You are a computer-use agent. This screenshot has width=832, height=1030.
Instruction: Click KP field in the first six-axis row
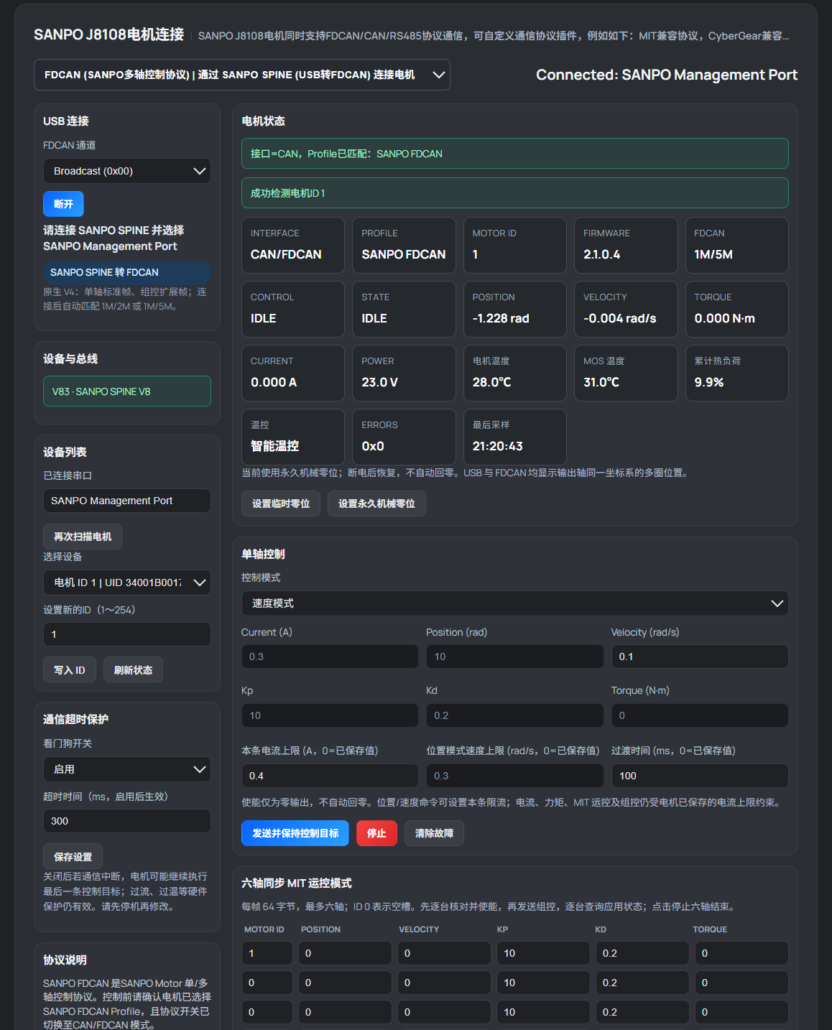pyautogui.click(x=542, y=953)
